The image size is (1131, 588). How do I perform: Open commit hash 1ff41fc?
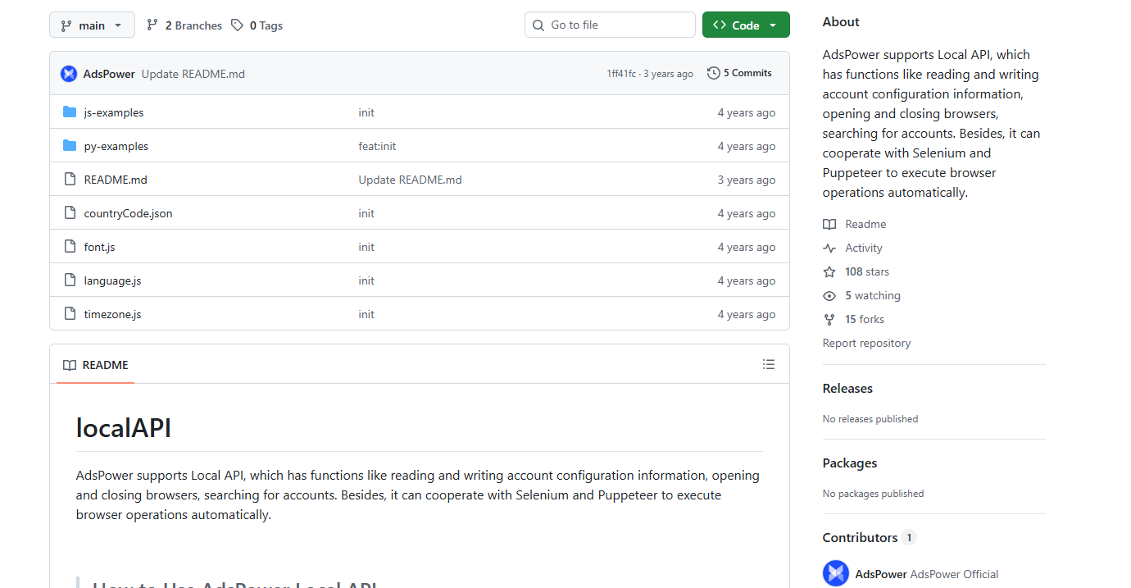coord(620,74)
